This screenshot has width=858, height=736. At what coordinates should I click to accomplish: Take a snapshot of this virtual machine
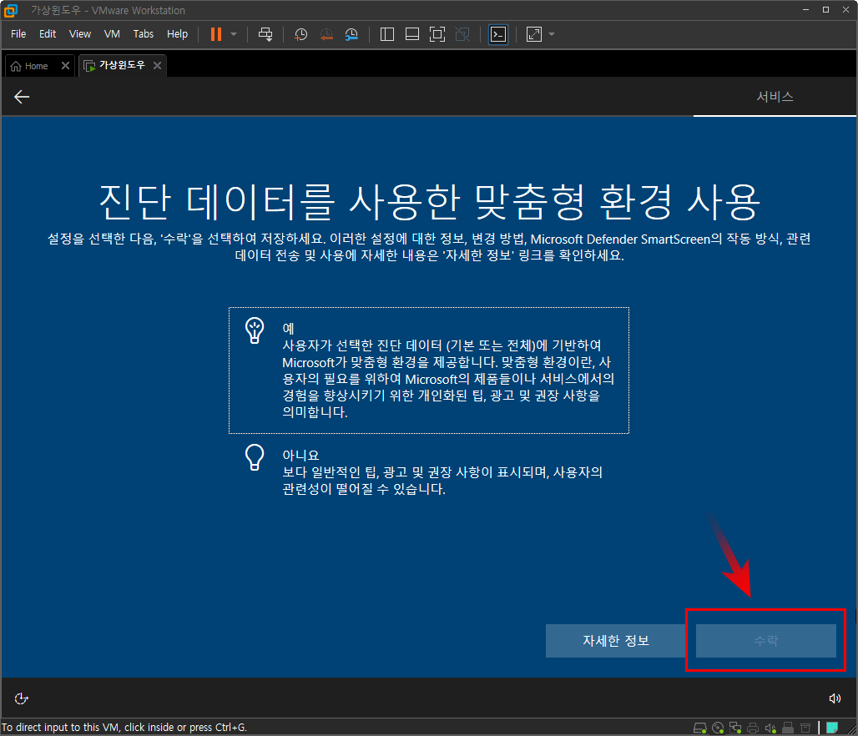[x=300, y=34]
